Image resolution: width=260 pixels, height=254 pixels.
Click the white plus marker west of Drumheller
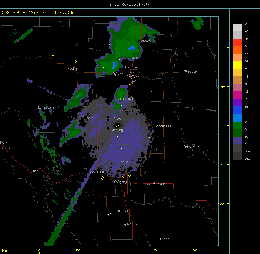point(185,113)
